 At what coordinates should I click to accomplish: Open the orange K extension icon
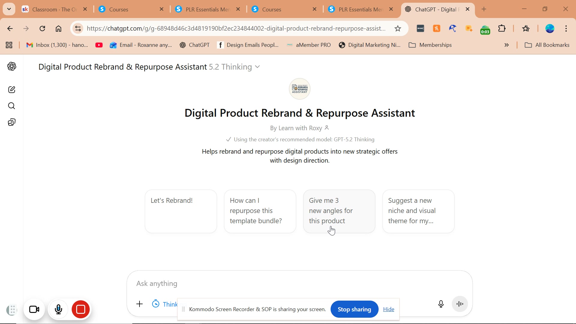tap(437, 28)
